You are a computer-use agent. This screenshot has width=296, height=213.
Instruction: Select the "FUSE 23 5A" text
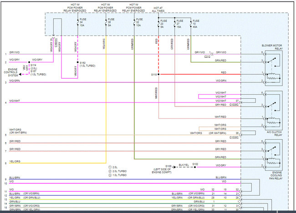point(163,24)
